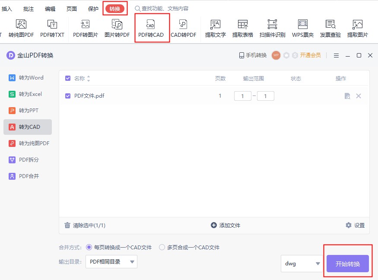The width and height of the screenshot is (378, 280).
Task: Click 添加文件 to add files
Action: click(x=225, y=225)
